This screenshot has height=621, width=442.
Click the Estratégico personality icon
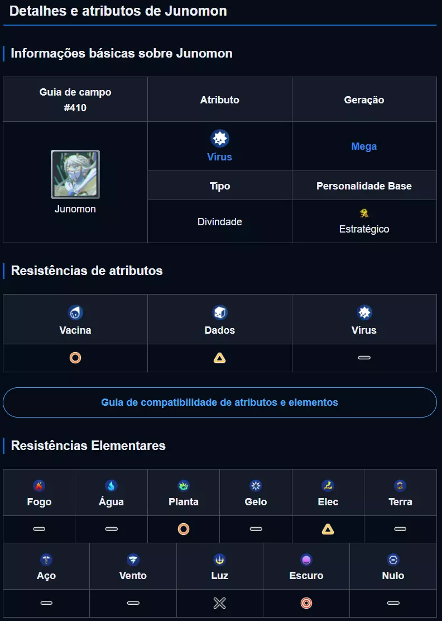point(364,213)
